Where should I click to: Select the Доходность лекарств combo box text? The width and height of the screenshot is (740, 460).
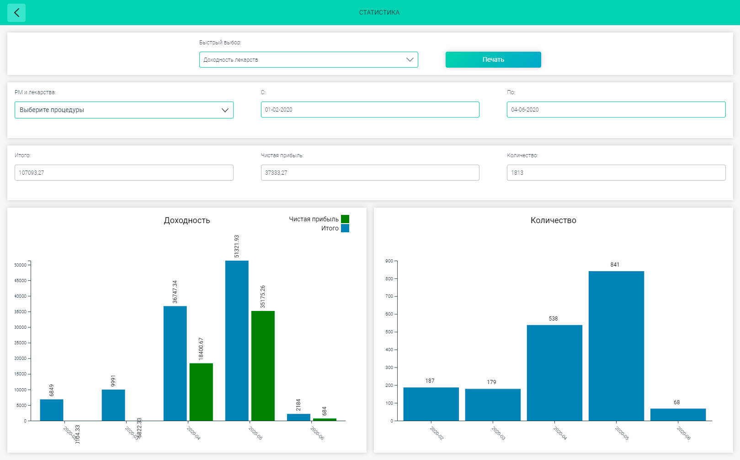click(x=231, y=60)
